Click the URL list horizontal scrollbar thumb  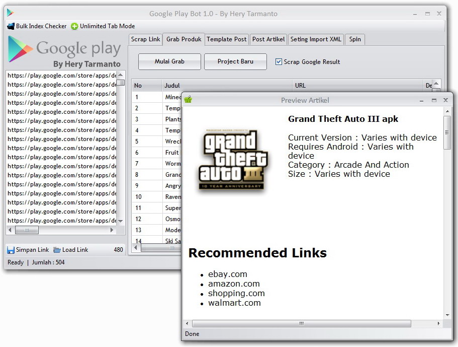point(27,230)
